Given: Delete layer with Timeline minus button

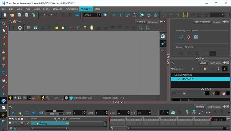Looking at the screenshot, I should tap(59, 119).
